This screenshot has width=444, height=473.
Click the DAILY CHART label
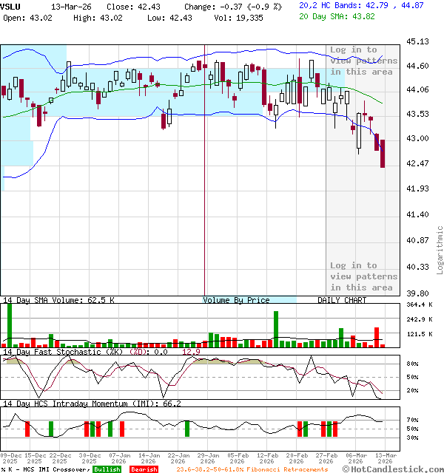coord(342,300)
